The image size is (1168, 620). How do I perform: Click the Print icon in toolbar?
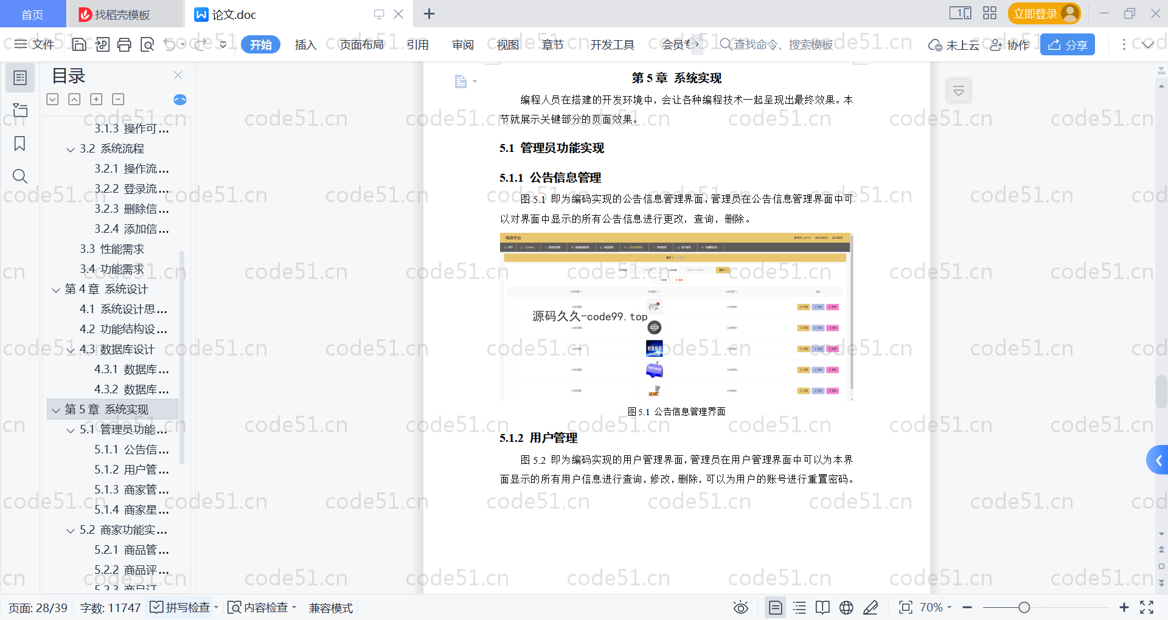[x=124, y=44]
